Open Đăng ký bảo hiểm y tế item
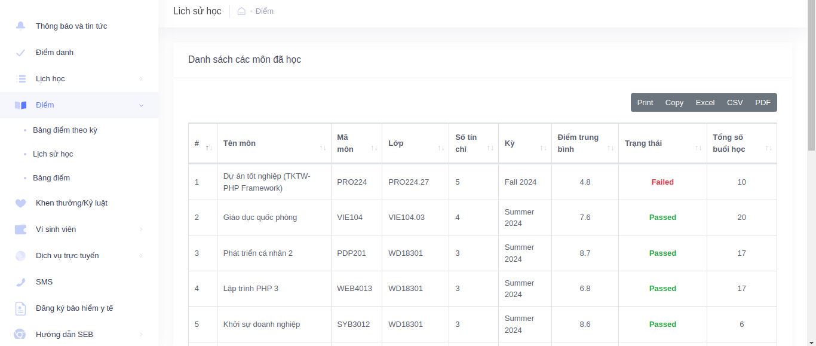Image resolution: width=816 pixels, height=346 pixels. coord(79,308)
